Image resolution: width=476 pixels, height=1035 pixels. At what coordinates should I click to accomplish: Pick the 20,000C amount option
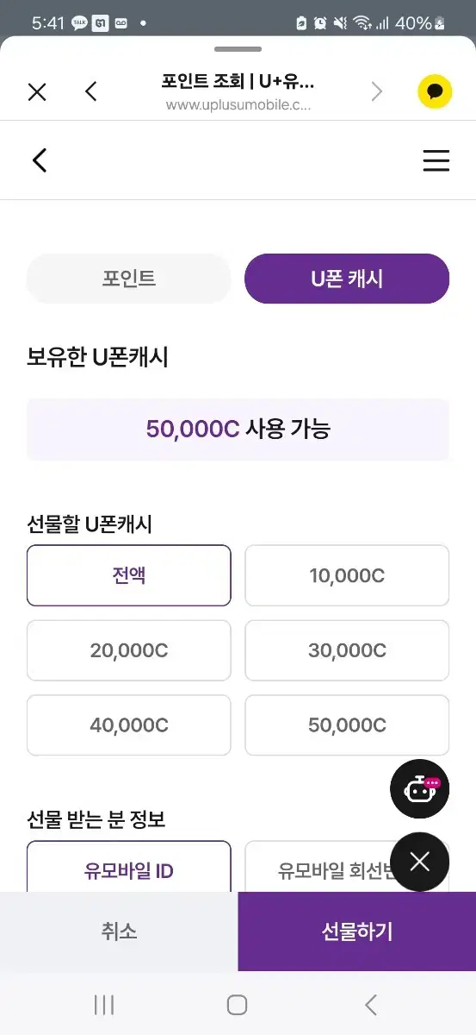pos(129,650)
